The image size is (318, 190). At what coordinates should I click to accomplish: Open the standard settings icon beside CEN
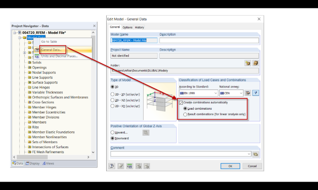(x=247, y=93)
